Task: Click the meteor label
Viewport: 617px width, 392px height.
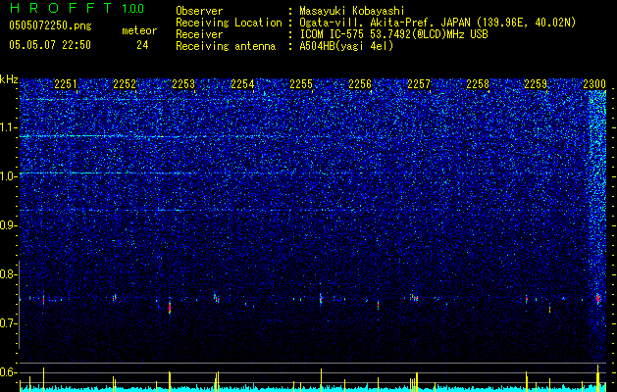Action: pos(139,31)
